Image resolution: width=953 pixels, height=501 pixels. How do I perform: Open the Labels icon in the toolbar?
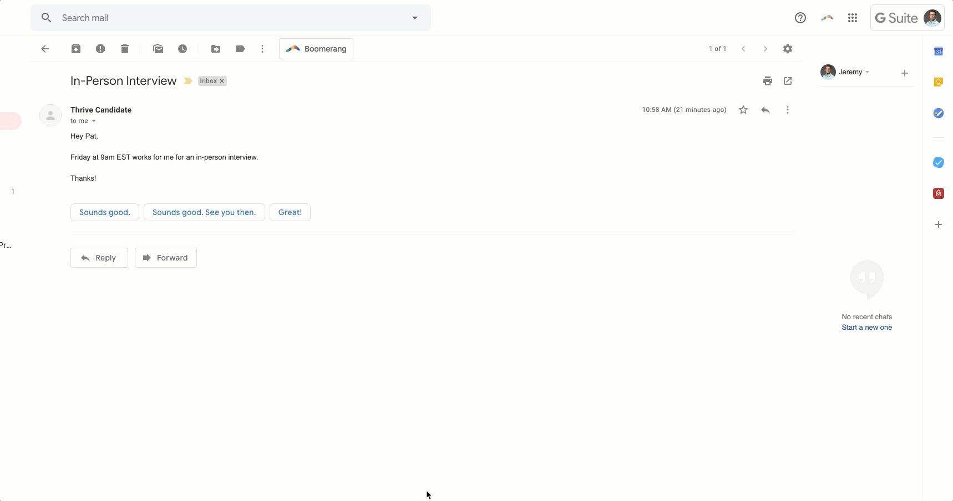[240, 49]
